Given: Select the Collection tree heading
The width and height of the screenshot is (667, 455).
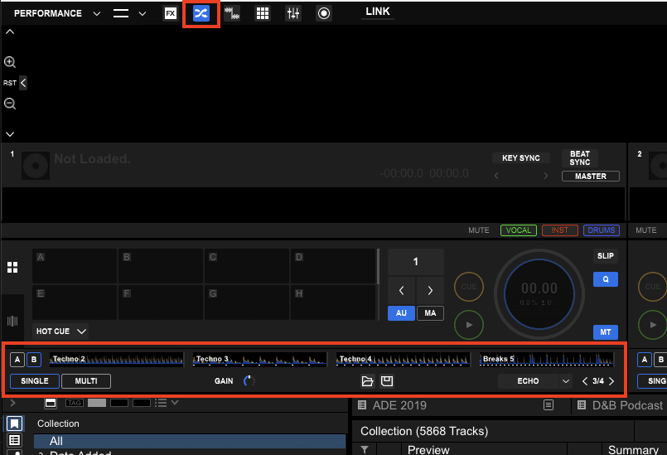Looking at the screenshot, I should click(x=58, y=424).
